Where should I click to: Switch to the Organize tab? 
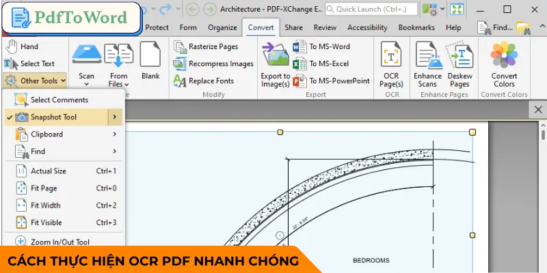point(223,27)
